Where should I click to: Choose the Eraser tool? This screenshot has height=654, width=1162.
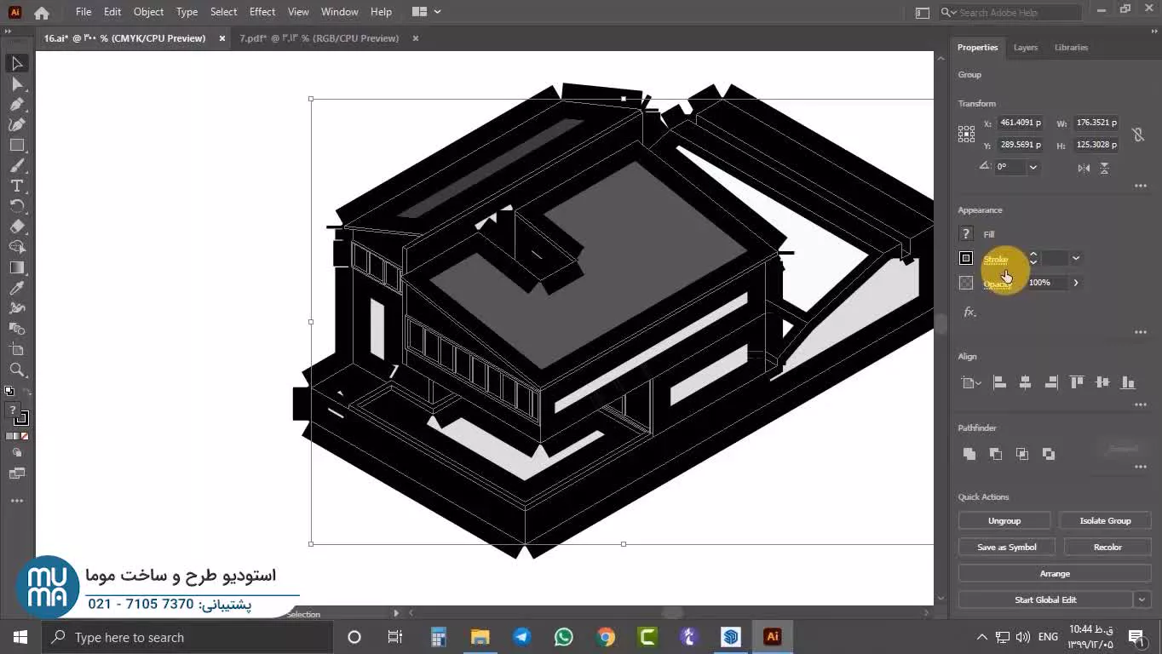17,227
